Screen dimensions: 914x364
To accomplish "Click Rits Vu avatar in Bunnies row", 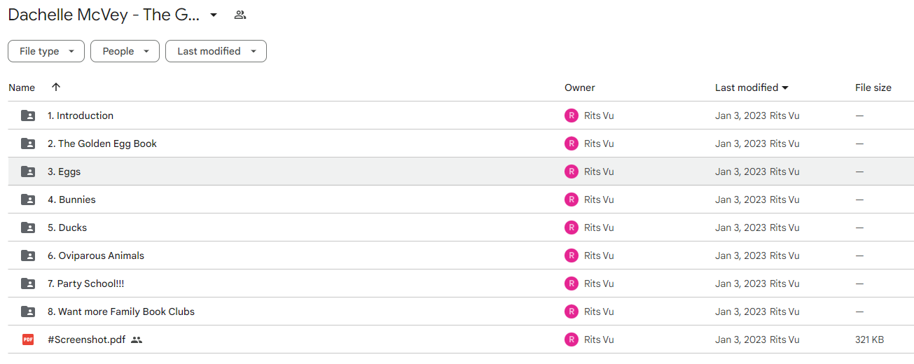I will coord(572,199).
